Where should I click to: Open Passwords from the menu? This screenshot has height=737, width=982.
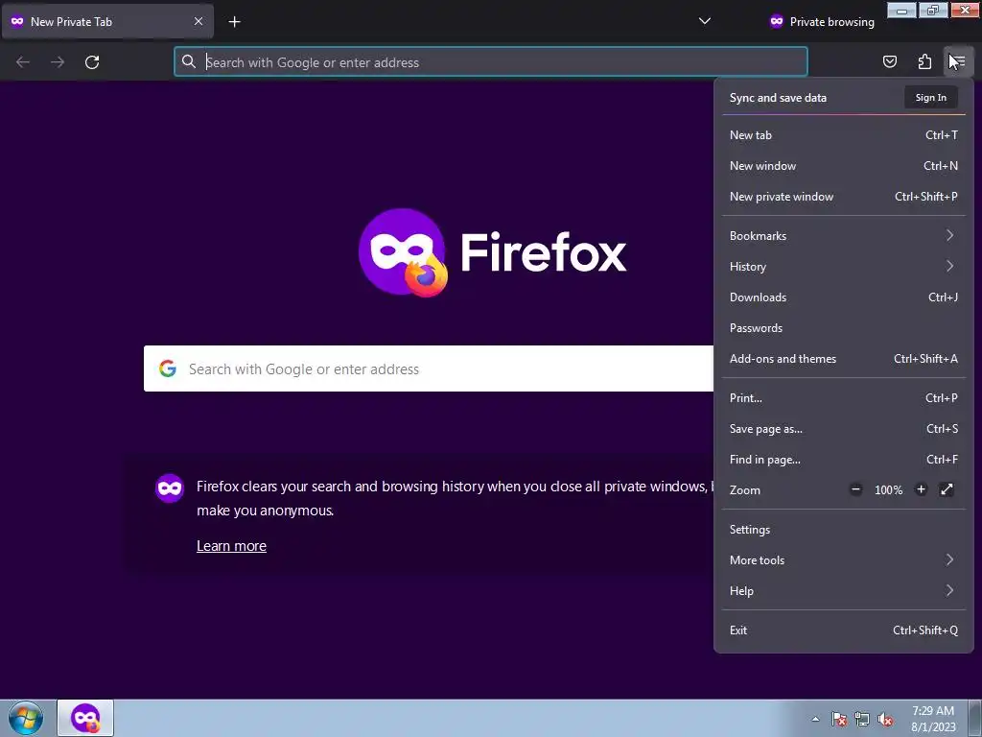point(843,328)
